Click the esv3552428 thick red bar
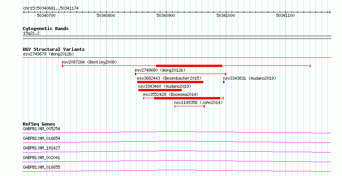 187,98
